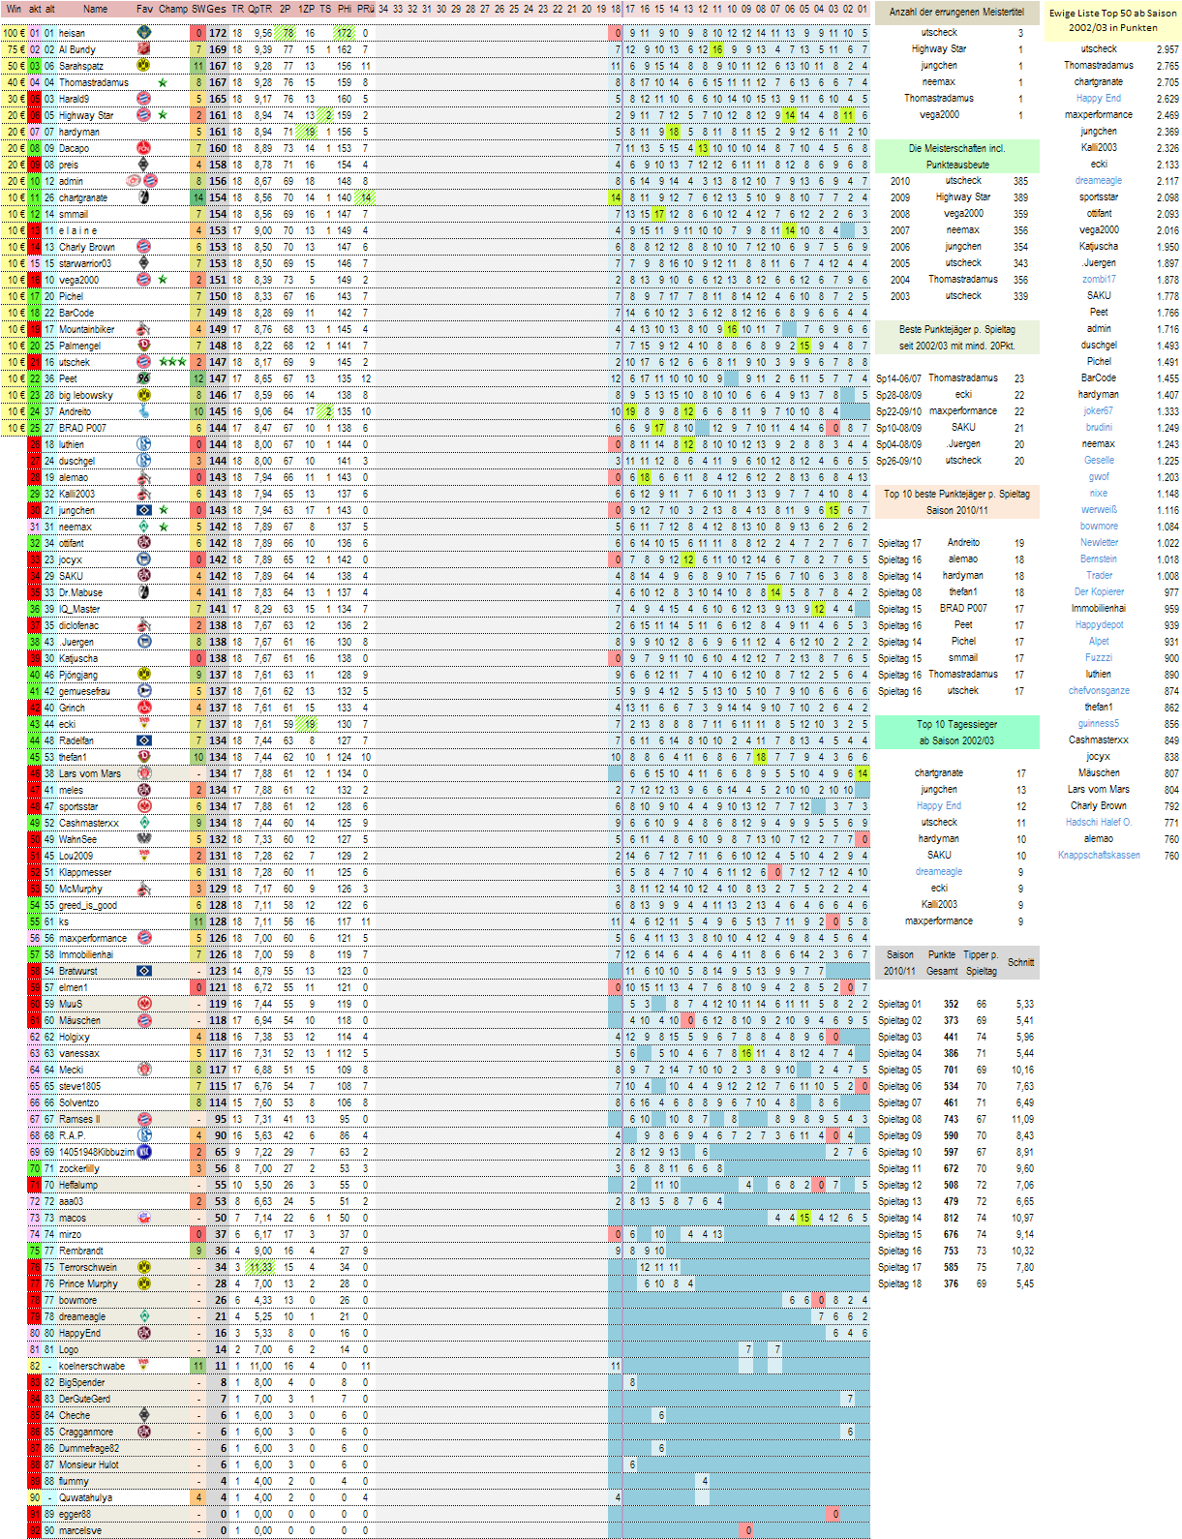Open the Knappschaftskassen link in Ewige Liste
Screen dimensions: 1182x1539
click(x=1099, y=856)
